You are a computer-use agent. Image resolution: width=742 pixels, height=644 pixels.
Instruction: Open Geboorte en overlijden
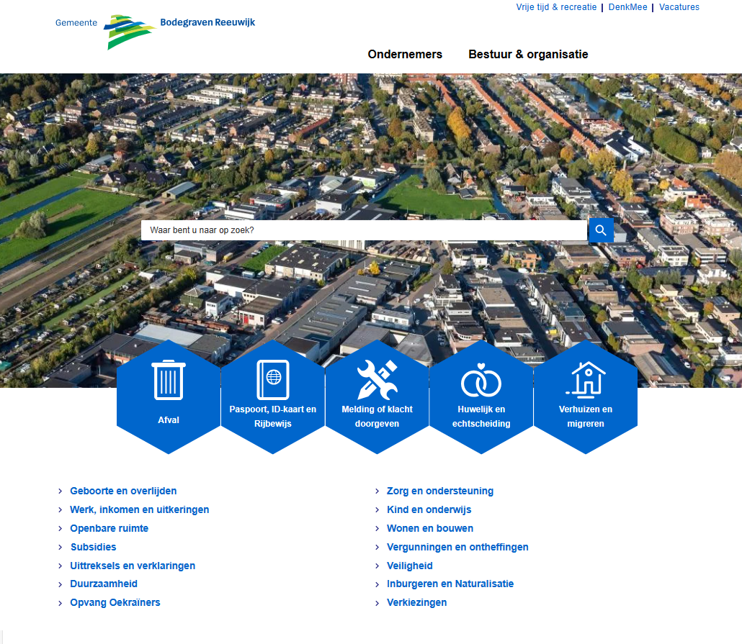123,491
